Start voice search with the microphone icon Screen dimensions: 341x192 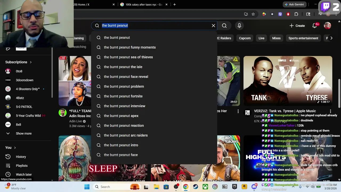coord(239,26)
